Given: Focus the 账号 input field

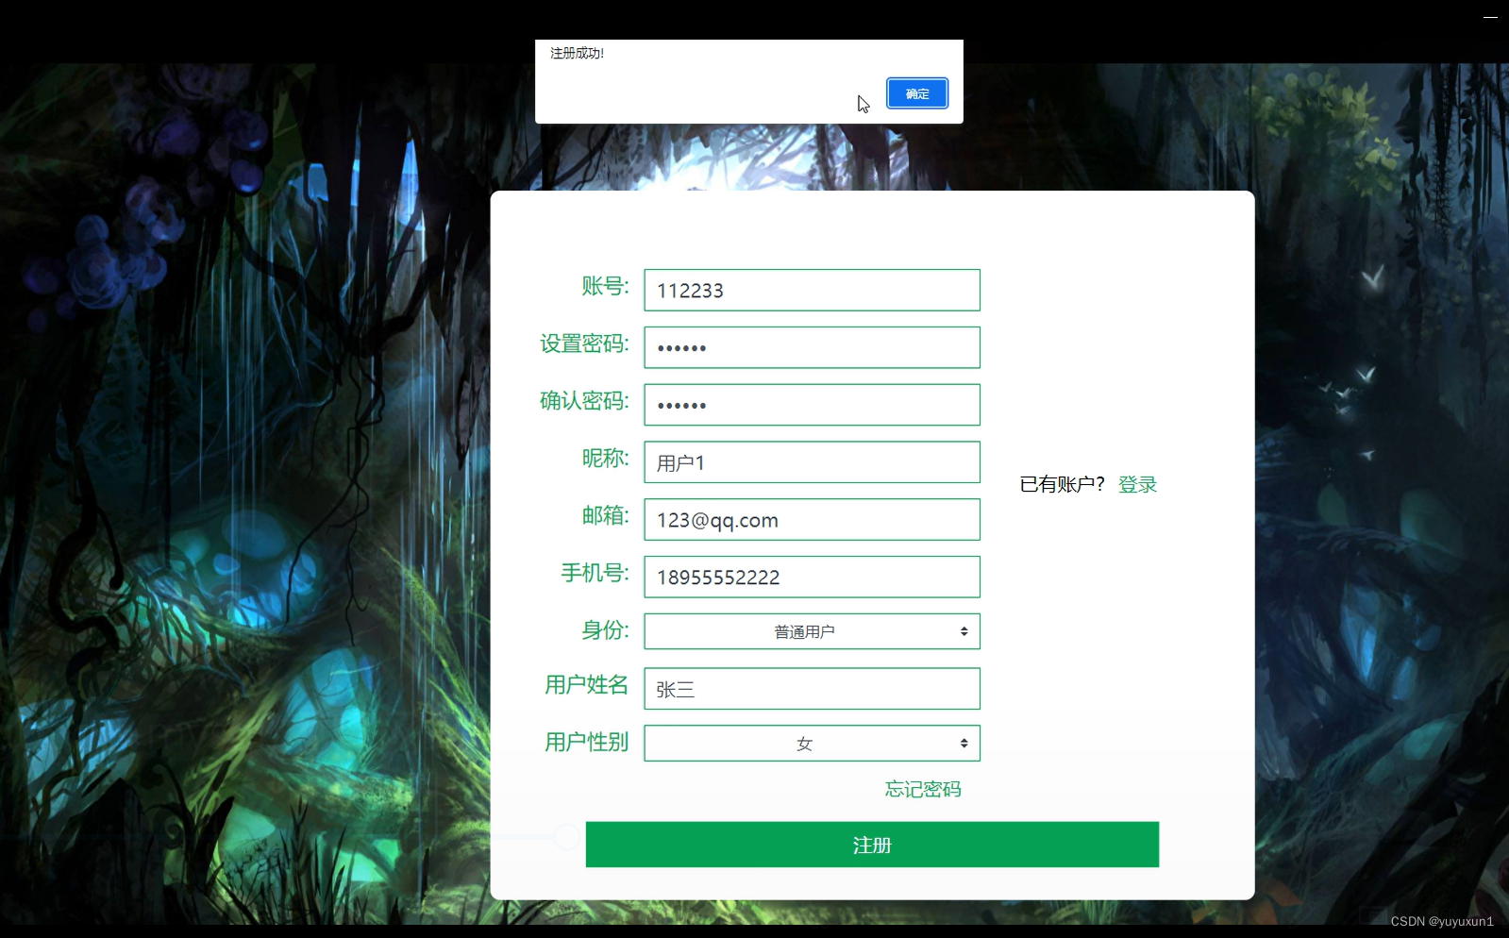Looking at the screenshot, I should (x=812, y=290).
